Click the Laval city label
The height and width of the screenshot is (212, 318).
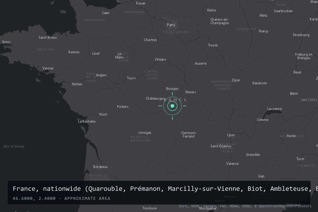click(96, 53)
